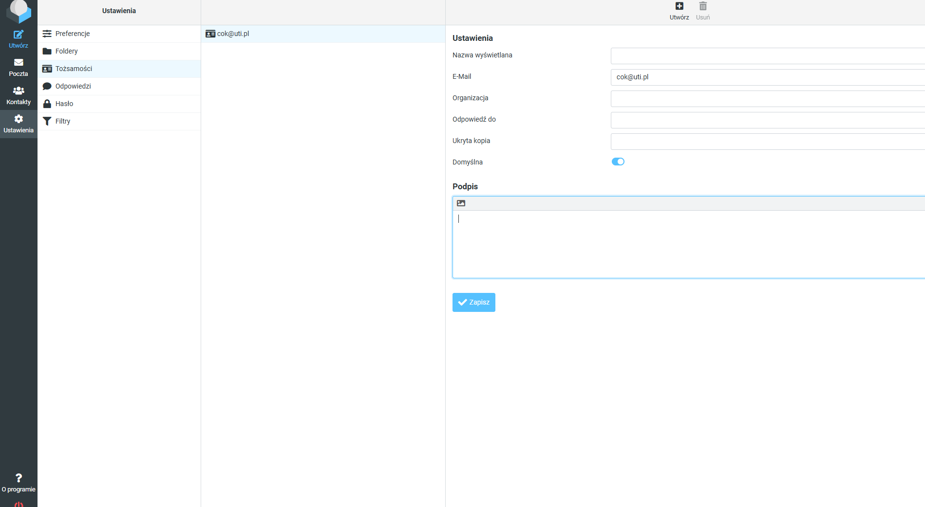Focus the Ukryta kopia input field
Screen dimensions: 925x507
click(x=768, y=142)
